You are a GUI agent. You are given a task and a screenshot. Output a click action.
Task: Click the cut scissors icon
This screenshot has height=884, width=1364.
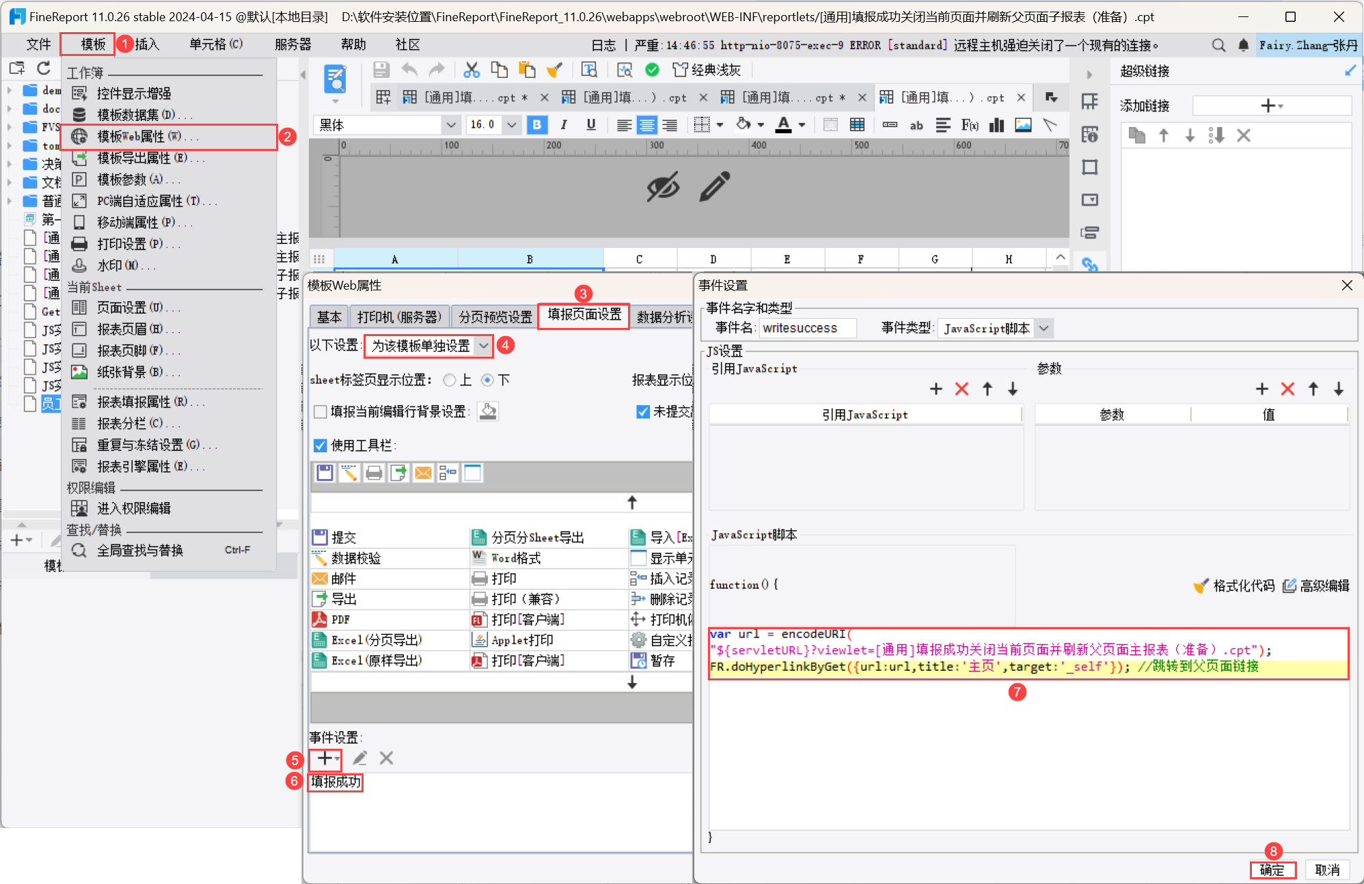(x=472, y=70)
